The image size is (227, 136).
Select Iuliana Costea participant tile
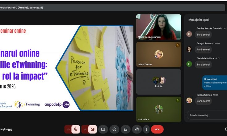tap(159, 54)
